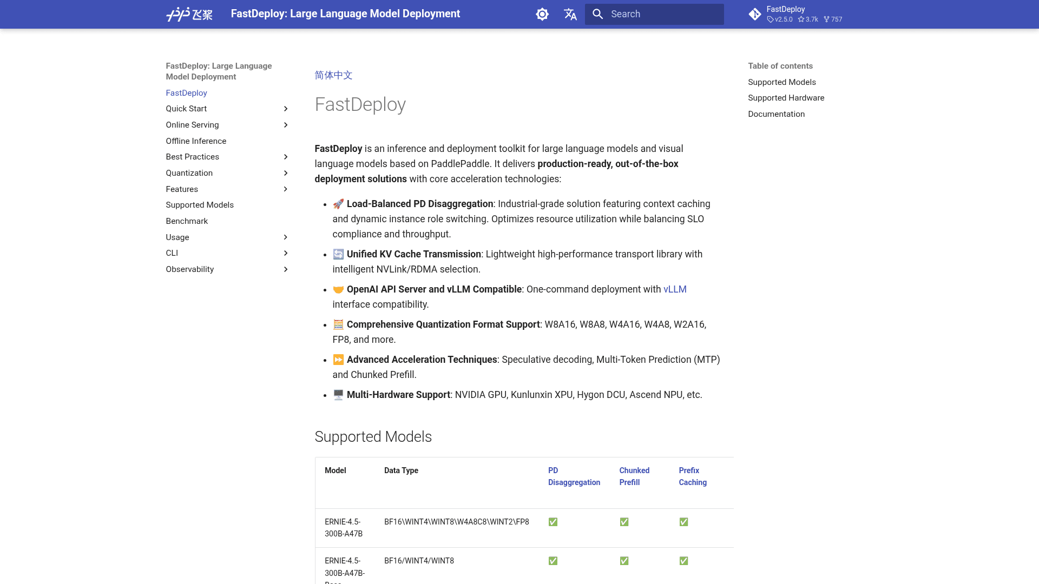Switch to 简体中文 version link
1039x584 pixels.
333,75
